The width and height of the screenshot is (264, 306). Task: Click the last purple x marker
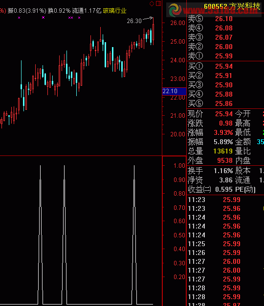[x=79, y=18]
